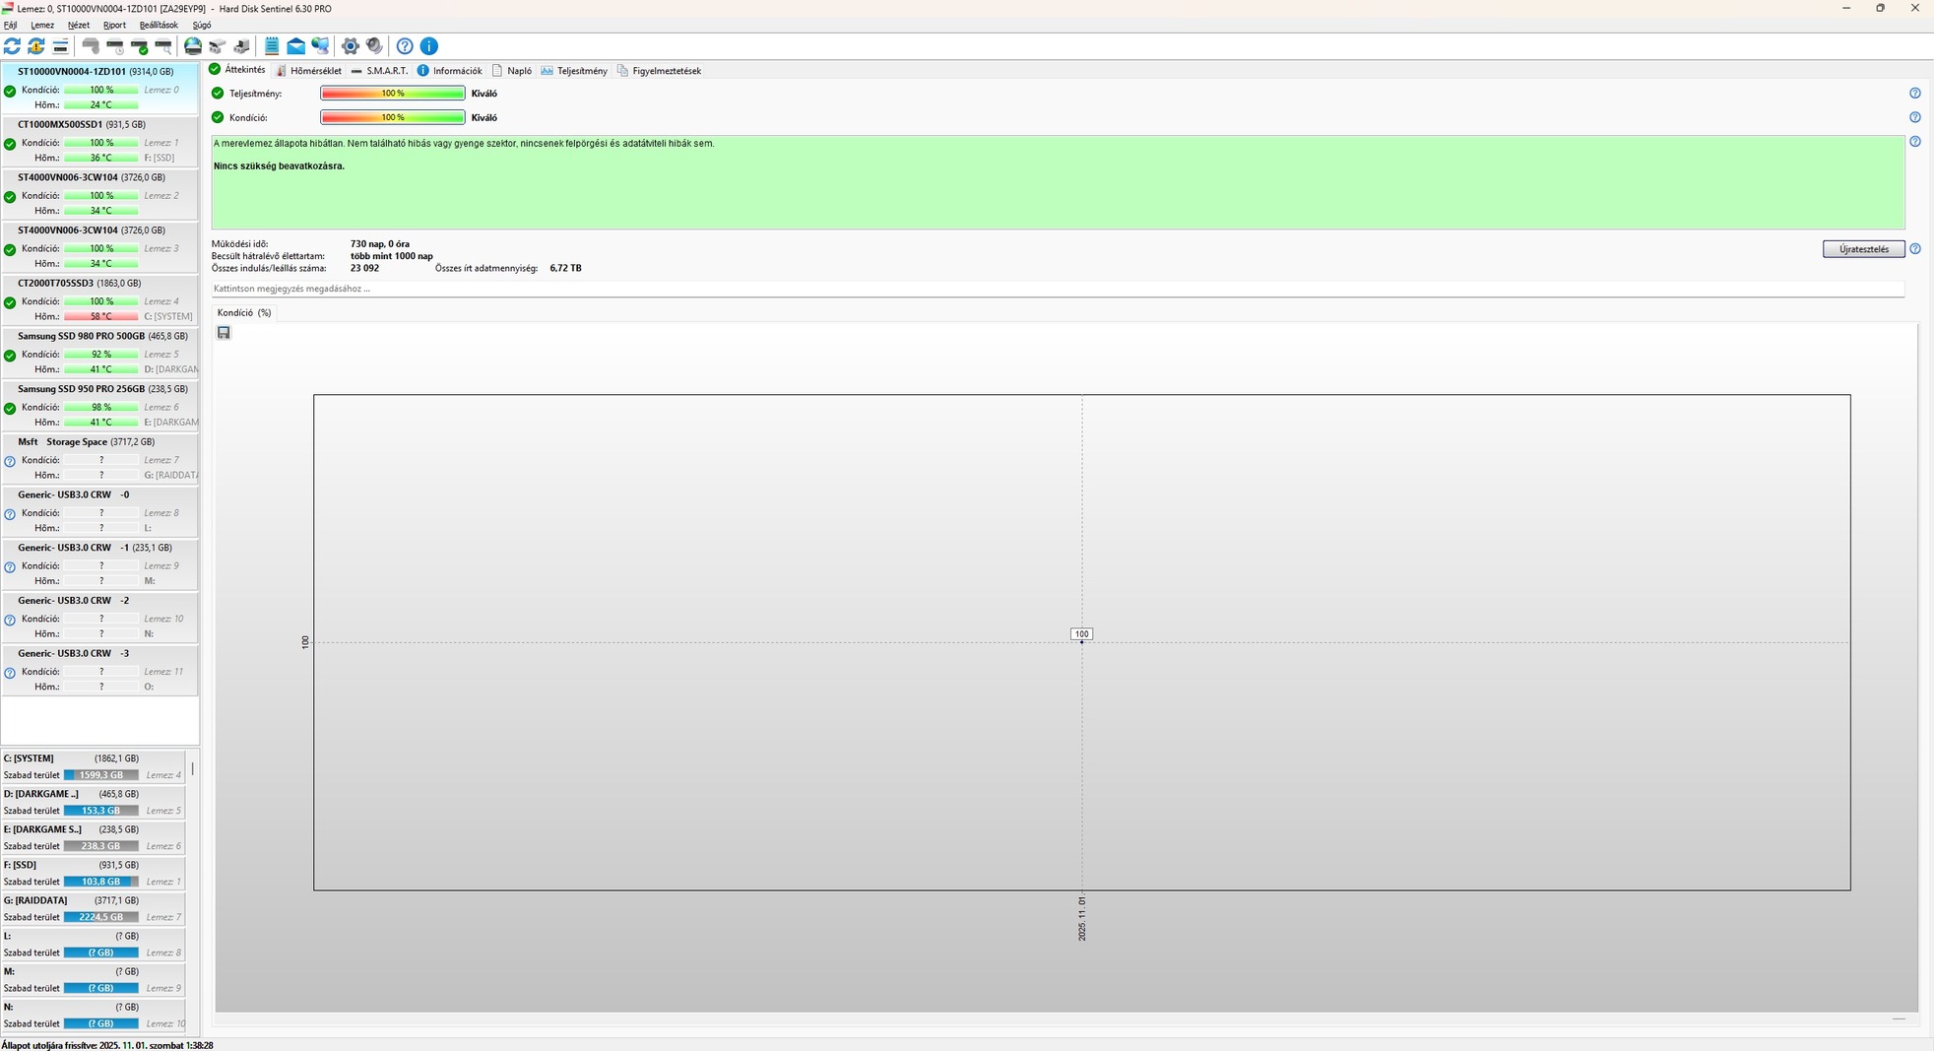Click the disk with magnifier toolbar icon
1934x1051 pixels.
[163, 46]
